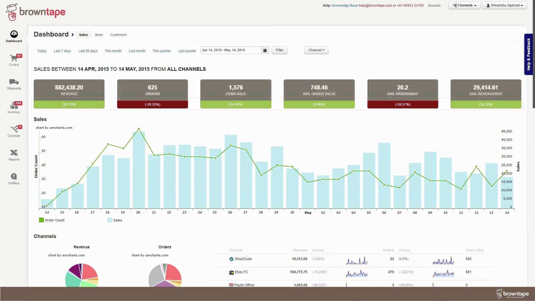Select Last 30 days range link
This screenshot has height=301, width=535.
pos(88,51)
